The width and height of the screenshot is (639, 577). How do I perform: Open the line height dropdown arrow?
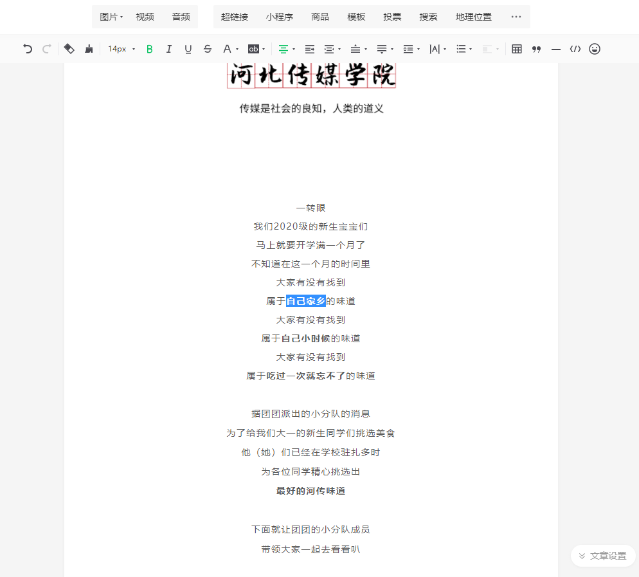pyautogui.click(x=419, y=50)
